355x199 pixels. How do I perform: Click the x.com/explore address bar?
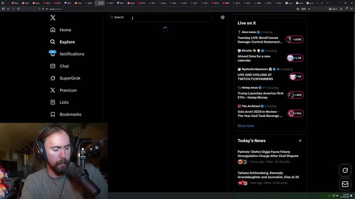[166, 9]
